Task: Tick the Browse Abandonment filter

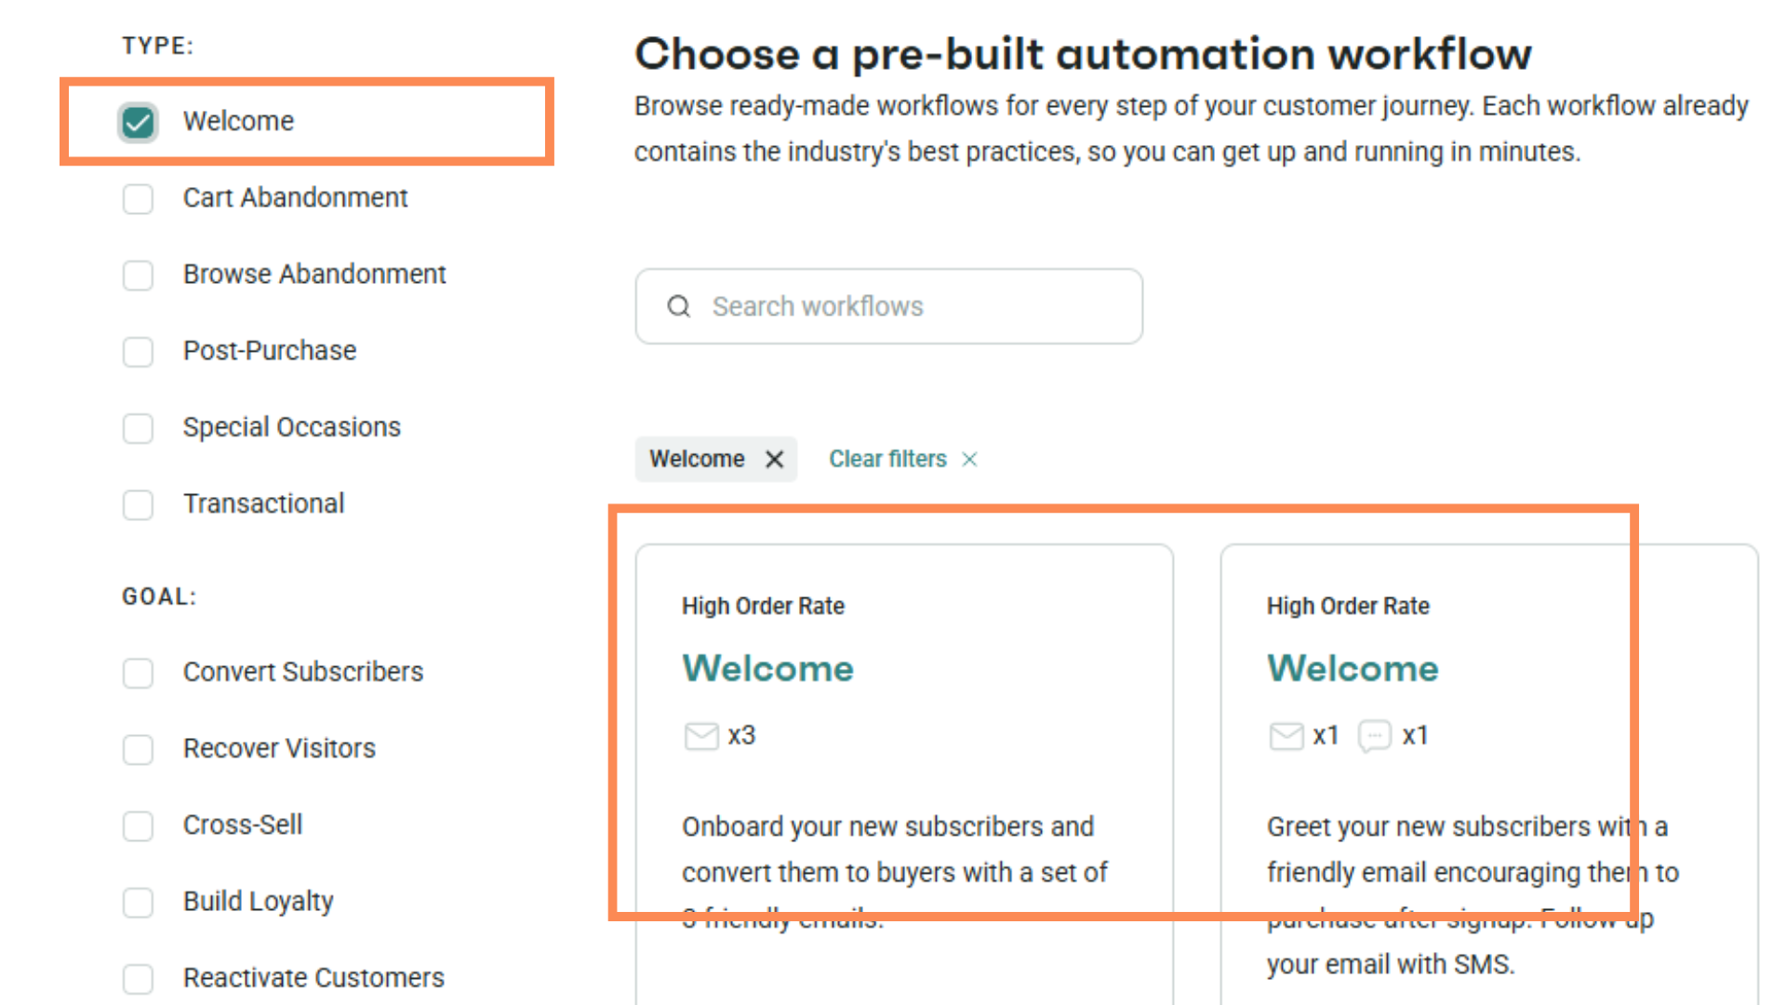Action: pos(139,275)
